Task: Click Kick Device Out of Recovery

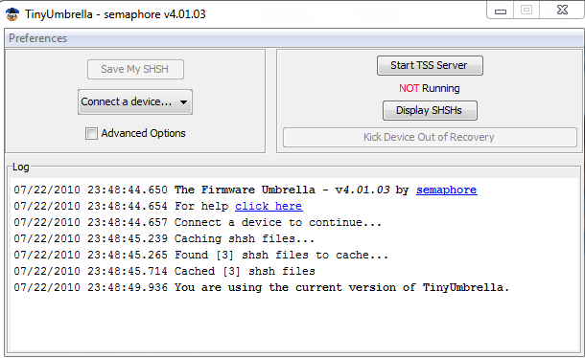Action: coord(430,137)
